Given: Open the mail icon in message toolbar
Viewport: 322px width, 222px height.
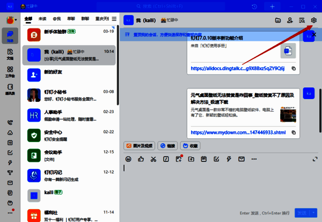Looking at the screenshot, I should pyautogui.click(x=241, y=159).
